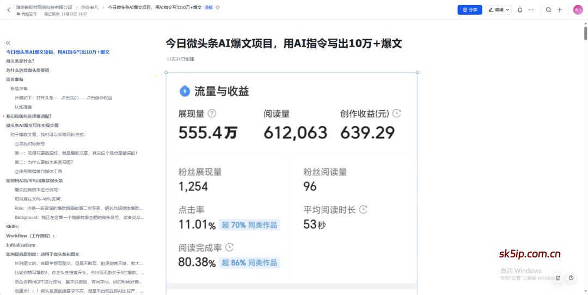Open the notifications bell
This screenshot has width=588, height=295.
[x=520, y=10]
